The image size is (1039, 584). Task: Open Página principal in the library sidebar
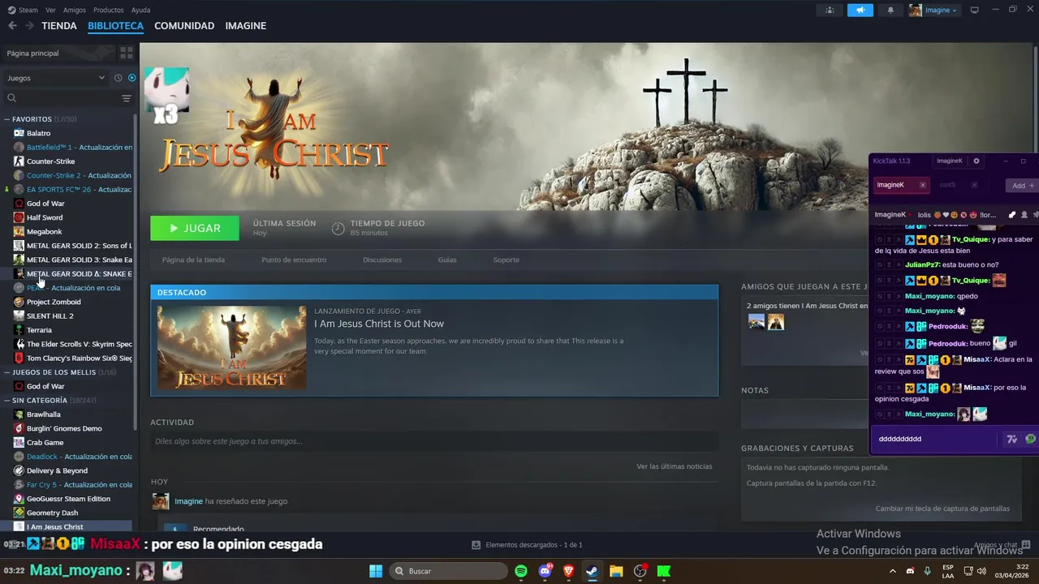click(x=32, y=53)
